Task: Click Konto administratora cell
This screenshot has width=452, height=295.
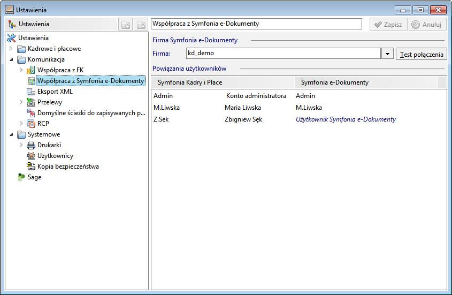Action: [x=256, y=96]
